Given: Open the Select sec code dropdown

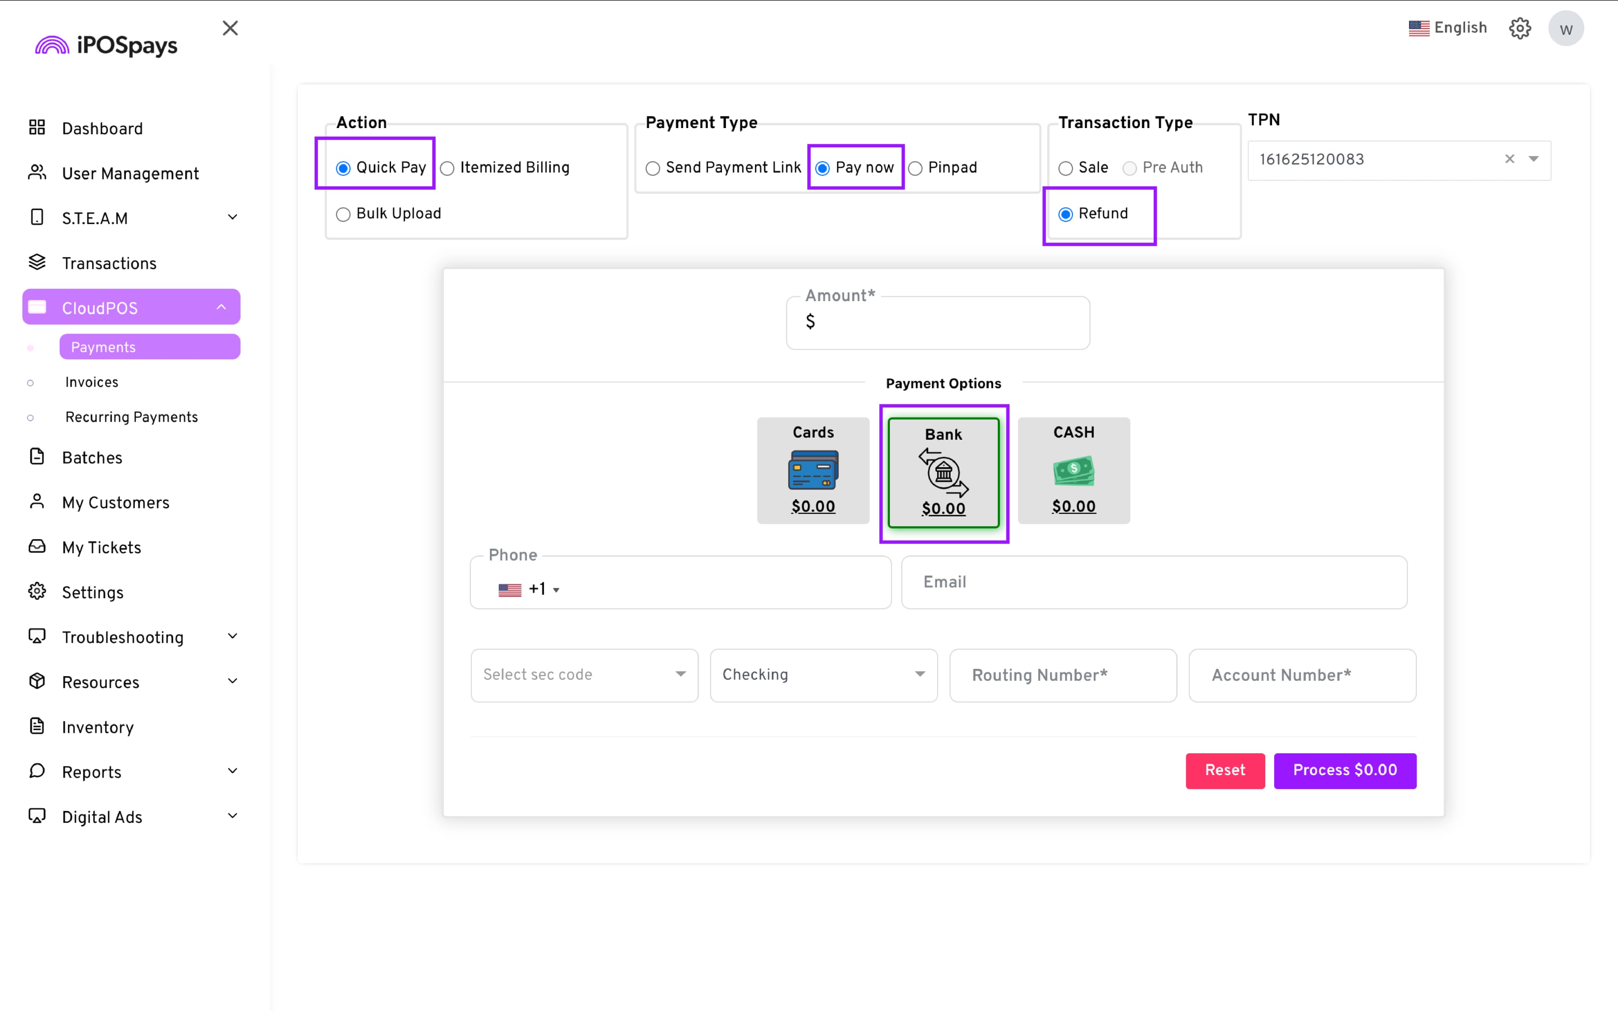Looking at the screenshot, I should [x=584, y=675].
